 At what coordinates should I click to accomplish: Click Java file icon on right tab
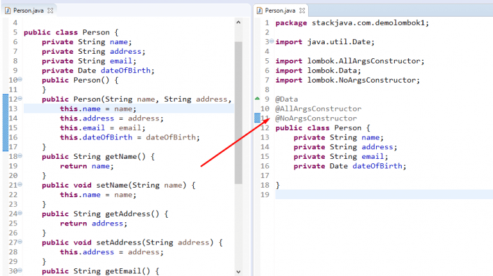[x=260, y=11]
